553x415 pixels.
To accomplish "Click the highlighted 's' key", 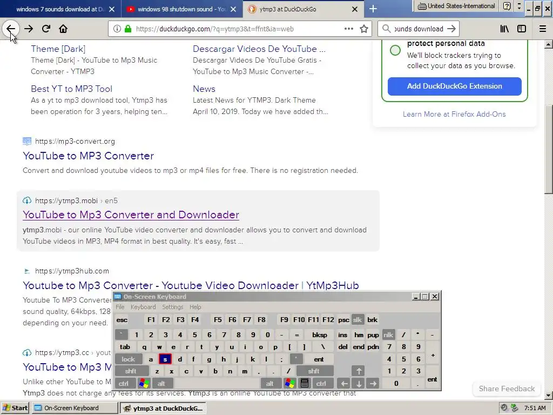I will pos(165,359).
